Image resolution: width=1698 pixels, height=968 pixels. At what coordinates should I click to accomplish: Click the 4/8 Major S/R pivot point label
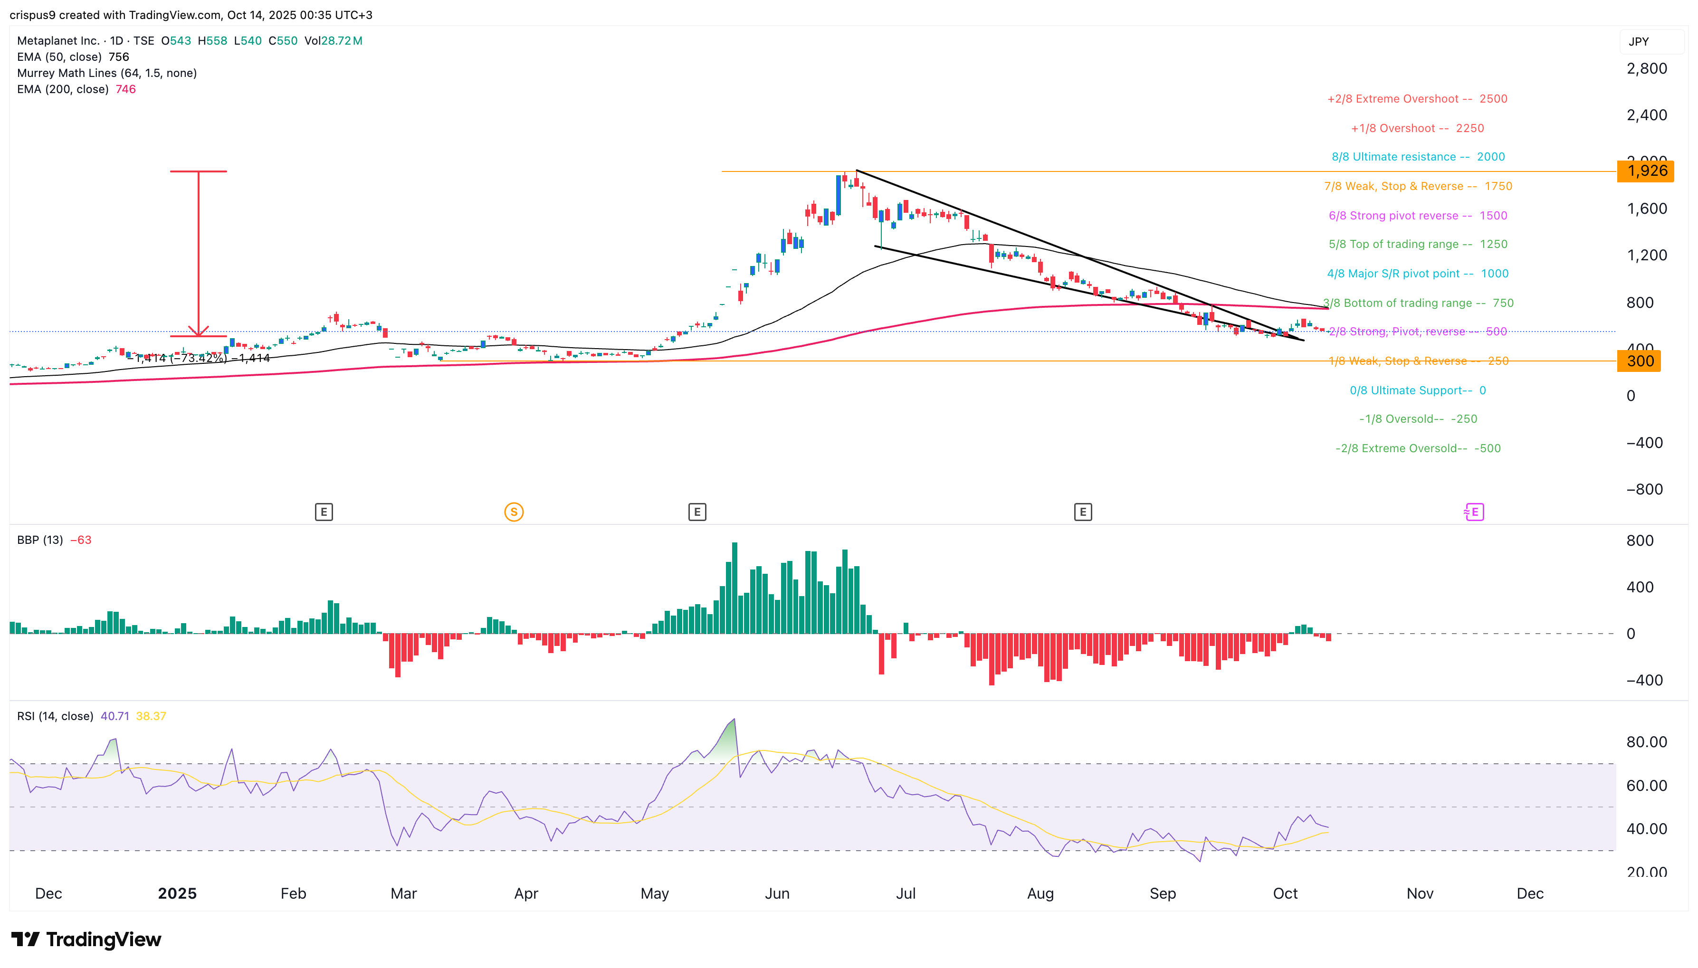click(x=1417, y=273)
